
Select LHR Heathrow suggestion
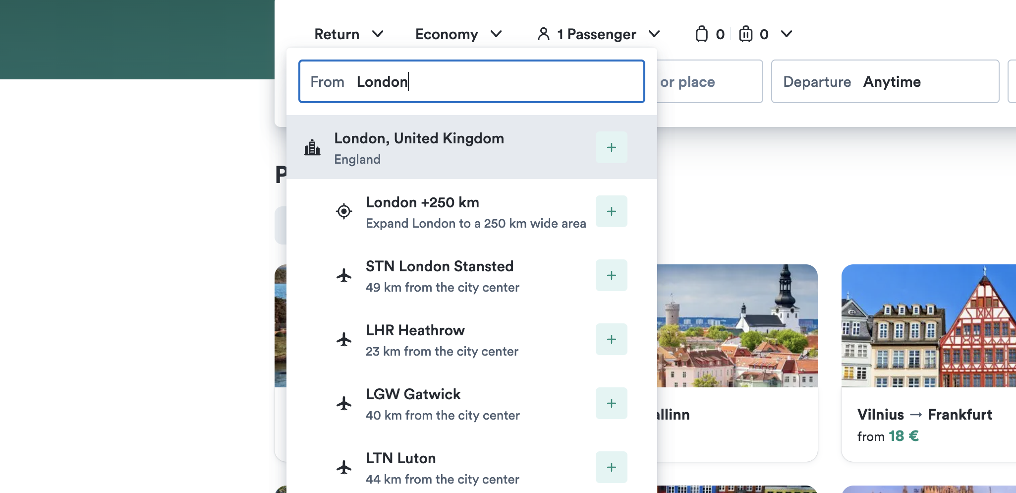tap(472, 339)
